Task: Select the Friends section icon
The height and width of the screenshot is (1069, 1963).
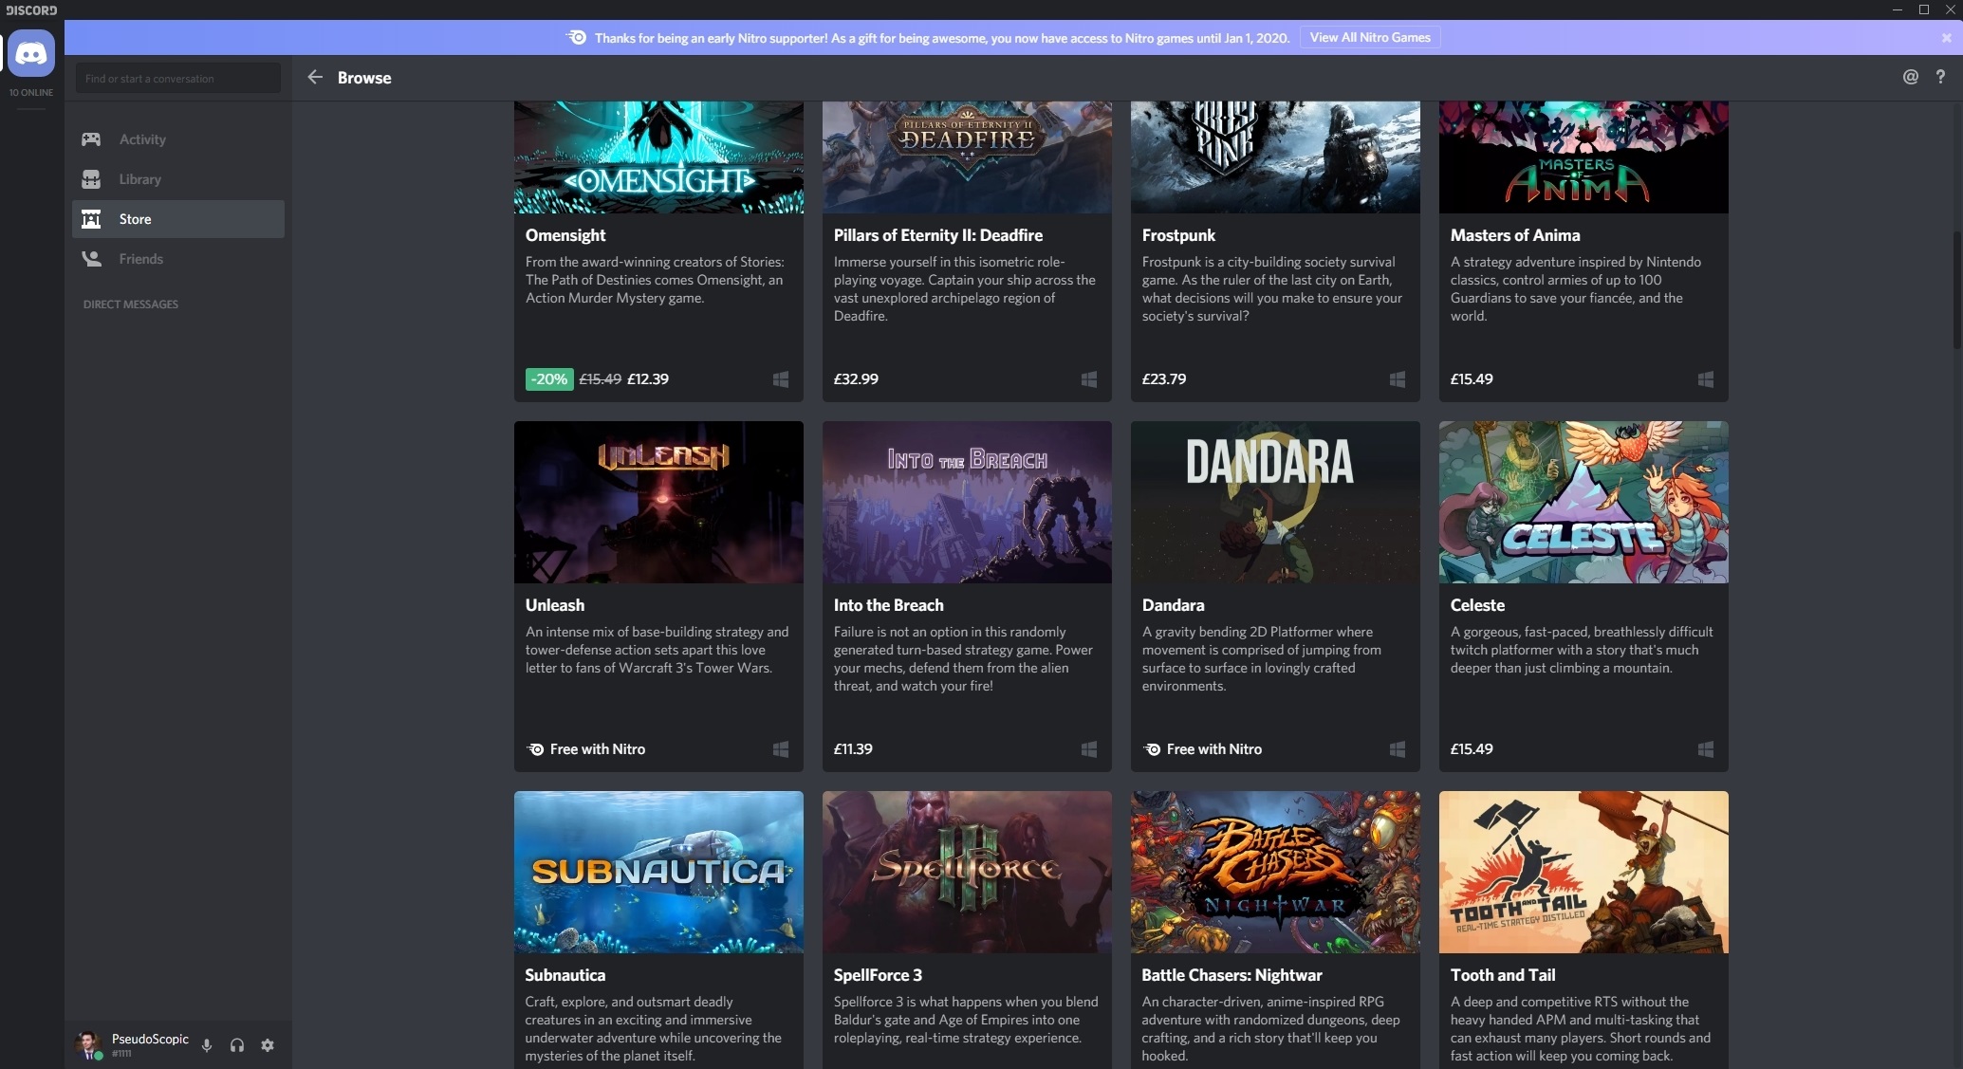Action: tap(91, 257)
